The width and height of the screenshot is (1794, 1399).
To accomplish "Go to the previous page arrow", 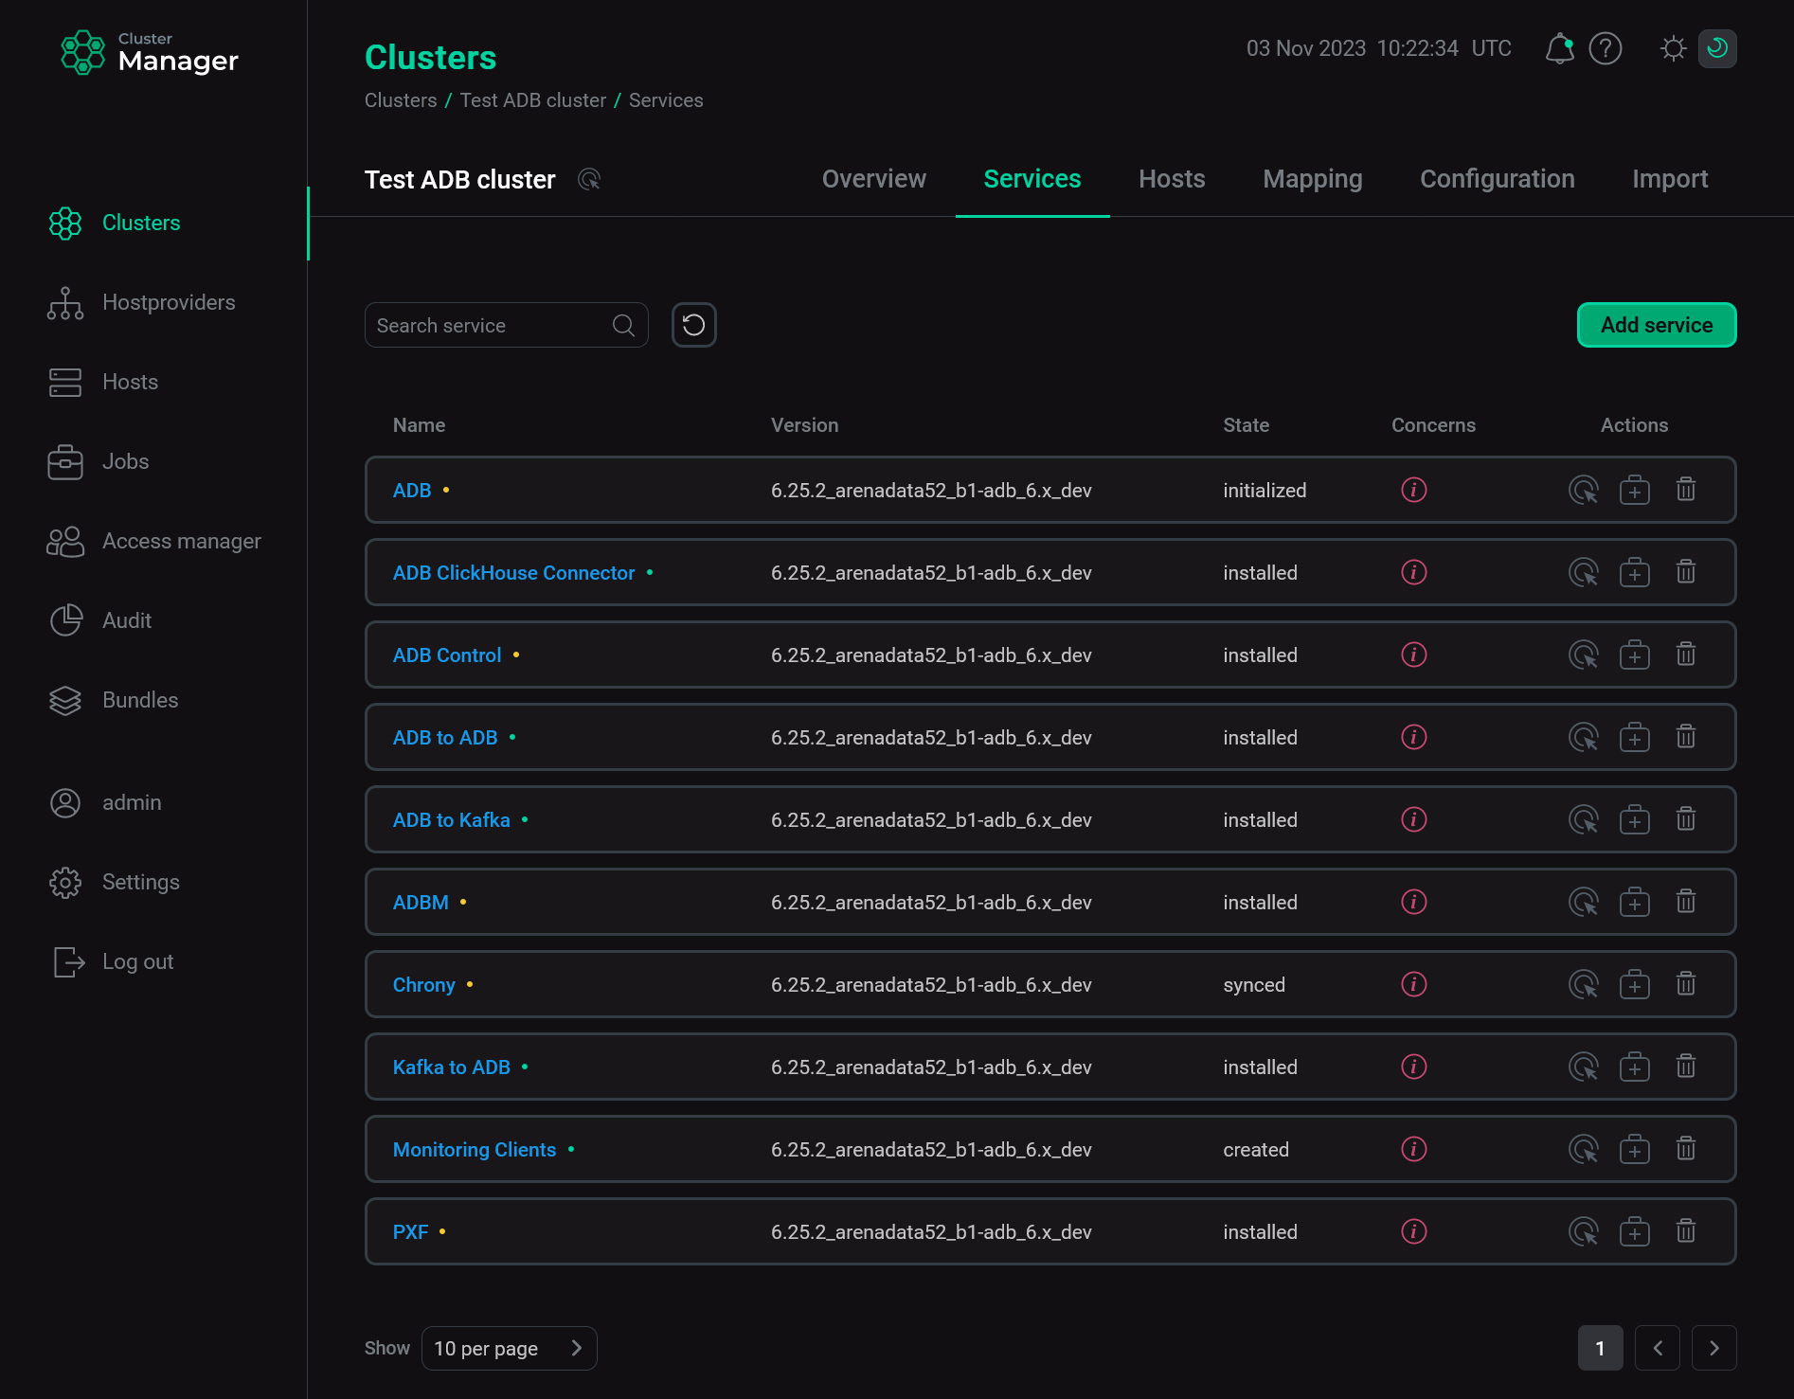I will [x=1658, y=1348].
